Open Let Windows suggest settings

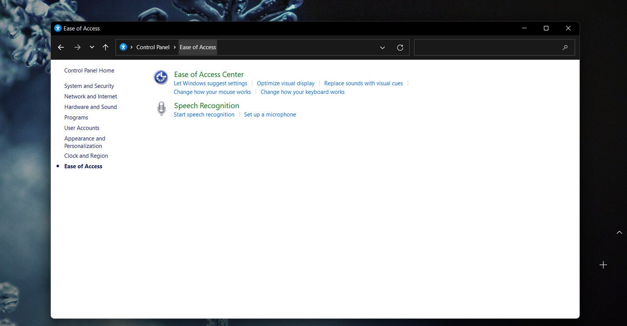coord(210,83)
